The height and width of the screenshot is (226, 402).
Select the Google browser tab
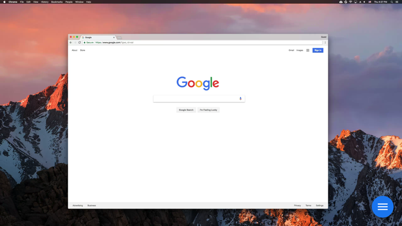pos(98,38)
